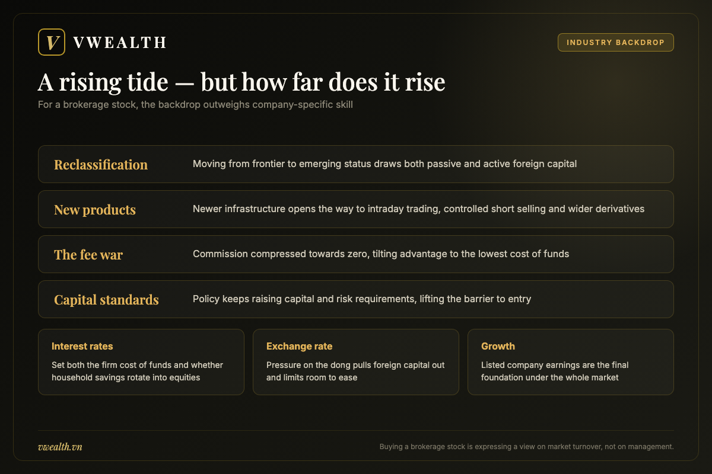Click the main headline about rising tide
The width and height of the screenshot is (712, 474).
click(x=241, y=82)
